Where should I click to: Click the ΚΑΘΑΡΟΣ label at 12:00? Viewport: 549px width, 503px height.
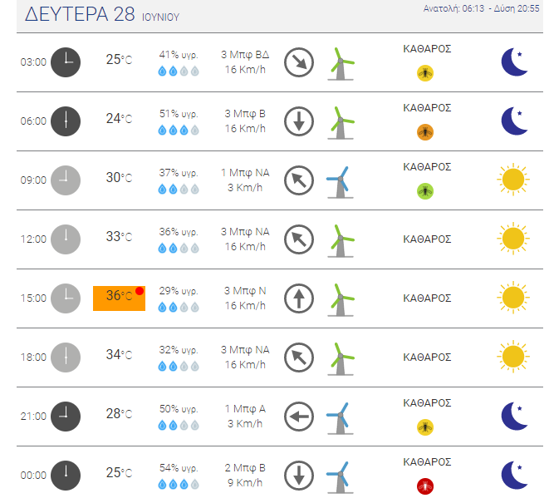point(427,239)
